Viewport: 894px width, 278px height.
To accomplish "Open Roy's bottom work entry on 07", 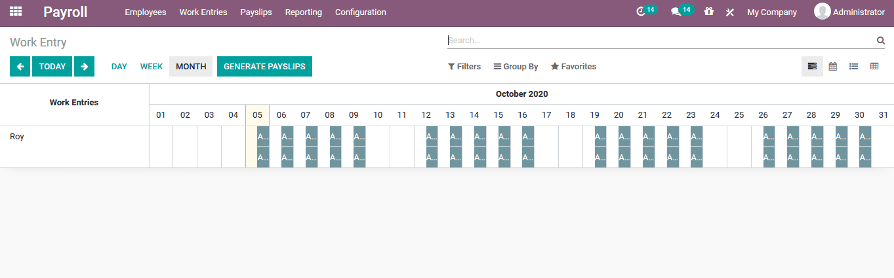I will click(x=312, y=157).
